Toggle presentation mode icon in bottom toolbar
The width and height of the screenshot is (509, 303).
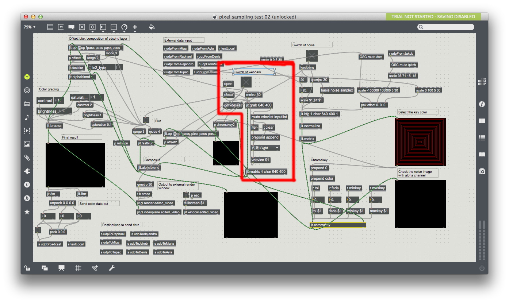pos(61,268)
